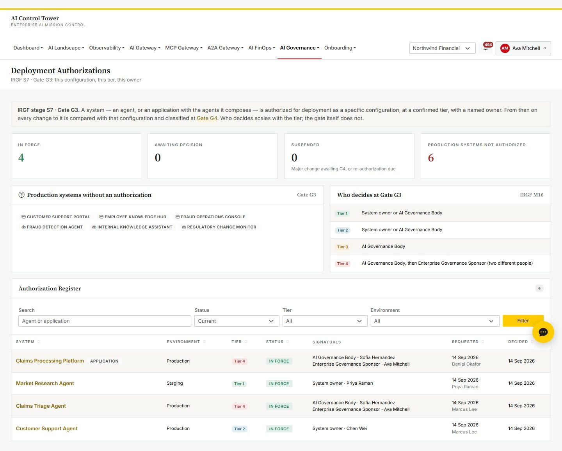Open the AI Landscape menu
The width and height of the screenshot is (562, 451).
pos(66,48)
